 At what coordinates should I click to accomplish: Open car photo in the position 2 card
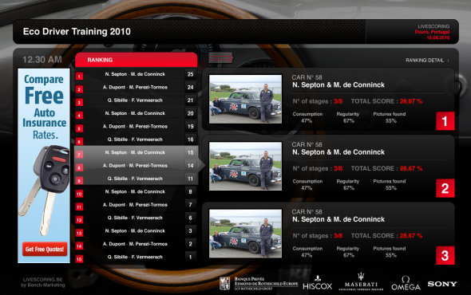point(245,167)
